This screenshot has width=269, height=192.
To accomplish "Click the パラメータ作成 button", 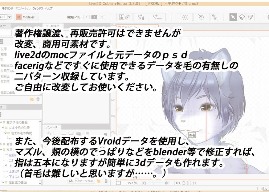I will coord(81,181).
